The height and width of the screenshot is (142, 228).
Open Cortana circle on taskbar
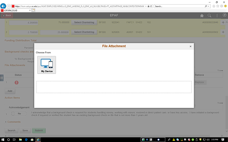click(x=9, y=140)
